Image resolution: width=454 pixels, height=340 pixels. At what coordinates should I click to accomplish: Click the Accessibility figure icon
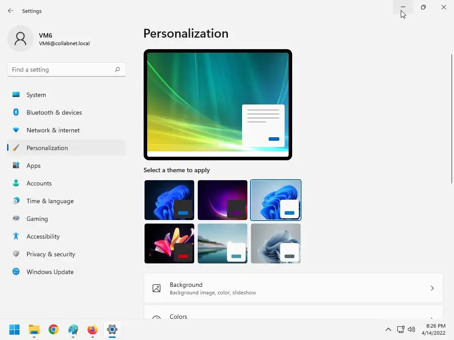point(16,236)
